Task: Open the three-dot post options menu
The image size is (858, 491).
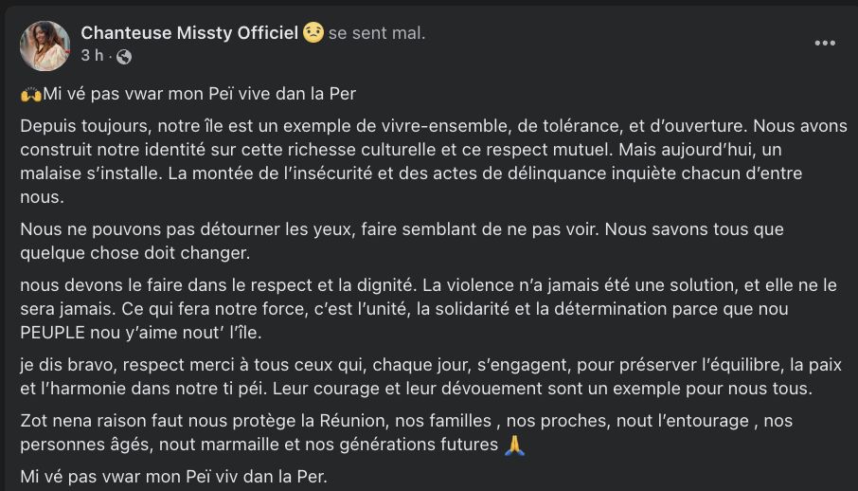Action: (825, 44)
